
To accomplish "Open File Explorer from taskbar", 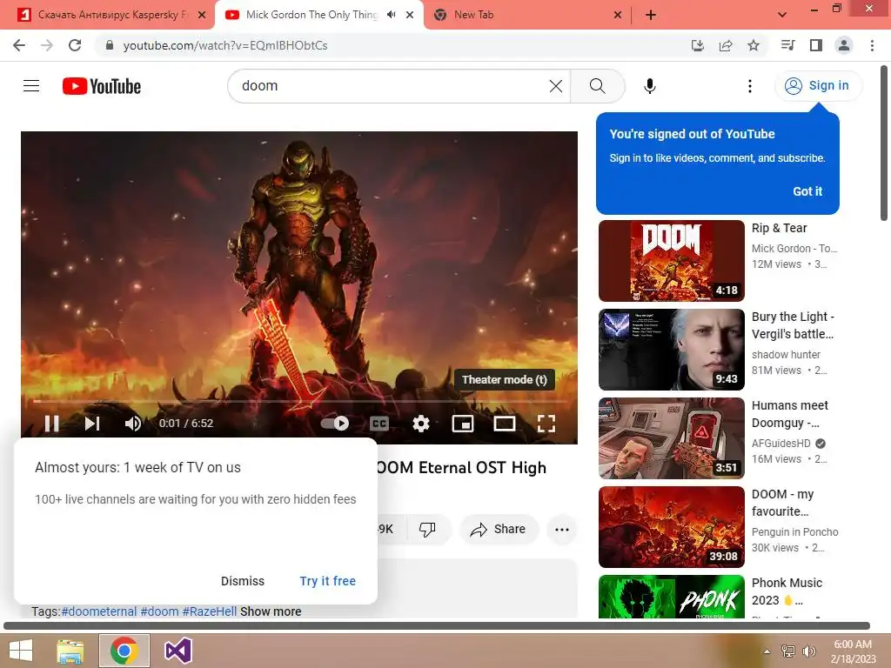I will (70, 651).
